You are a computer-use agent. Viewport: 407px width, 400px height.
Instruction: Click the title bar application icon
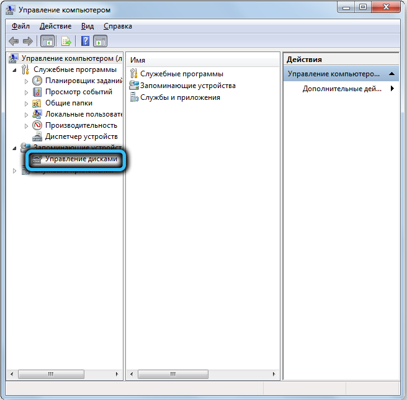(10, 10)
